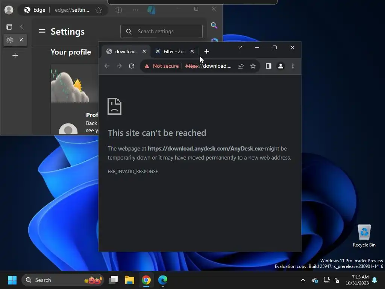Add Edge settings page to favorites

[99, 10]
